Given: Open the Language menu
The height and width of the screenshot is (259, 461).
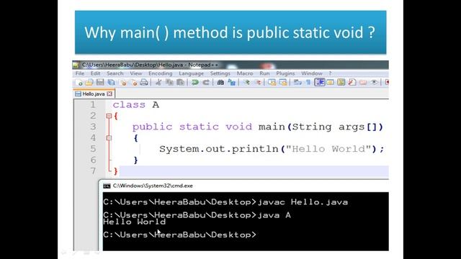Looking at the screenshot, I should [191, 73].
